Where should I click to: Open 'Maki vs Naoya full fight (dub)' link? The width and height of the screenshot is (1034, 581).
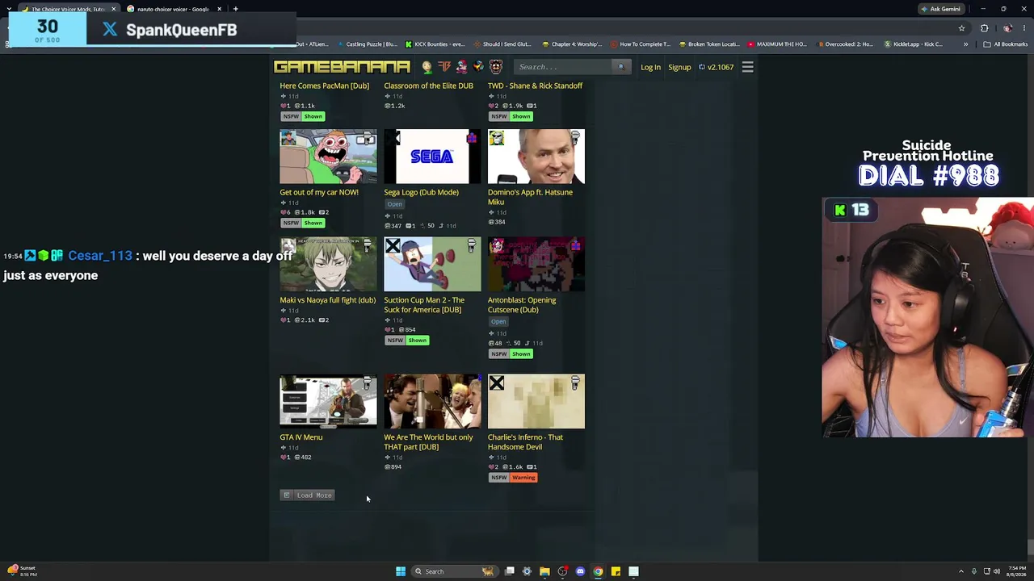tap(327, 300)
